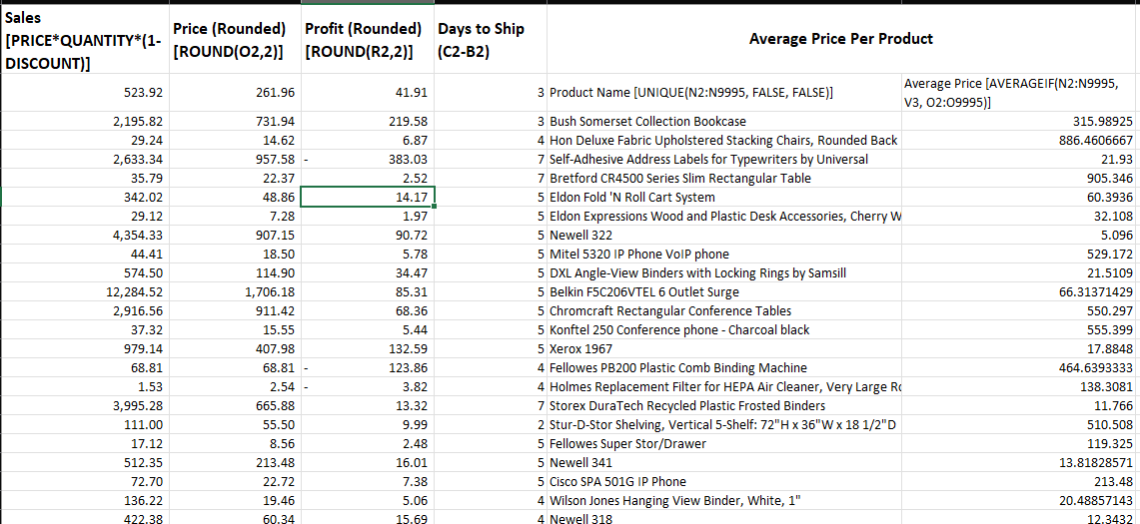Viewport: 1140px width, 524px height.
Task: Click Konftel 250 Conference phone cell
Action: point(724,329)
